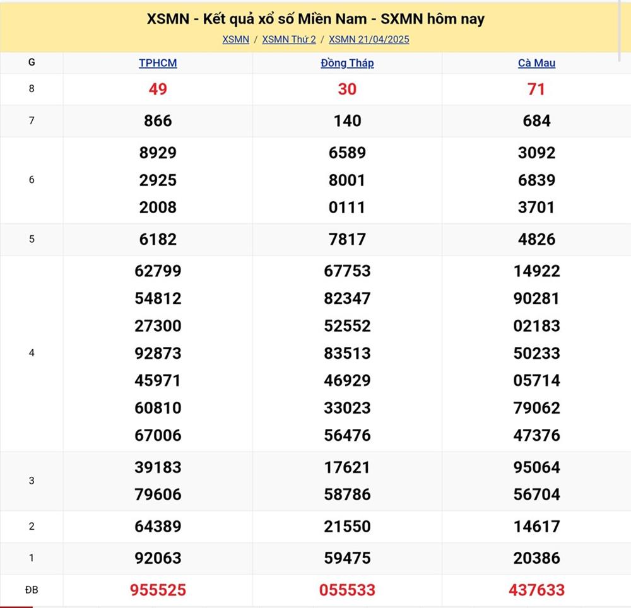The width and height of the screenshot is (631, 608).
Task: Open the TPHCM province link
Action: tap(158, 63)
